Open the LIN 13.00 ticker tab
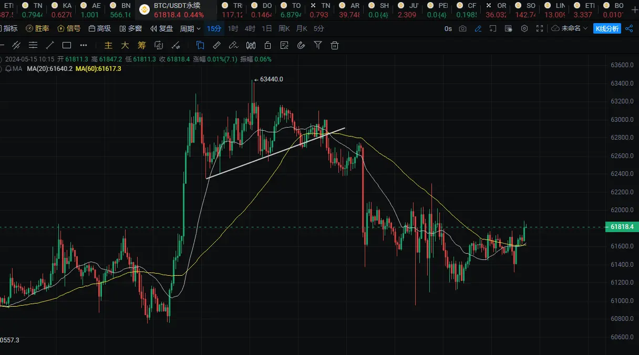 click(555, 9)
